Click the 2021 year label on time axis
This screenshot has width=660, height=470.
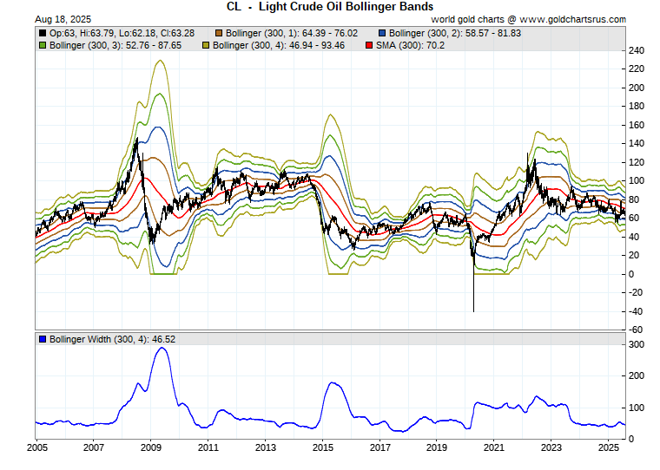pos(493,447)
